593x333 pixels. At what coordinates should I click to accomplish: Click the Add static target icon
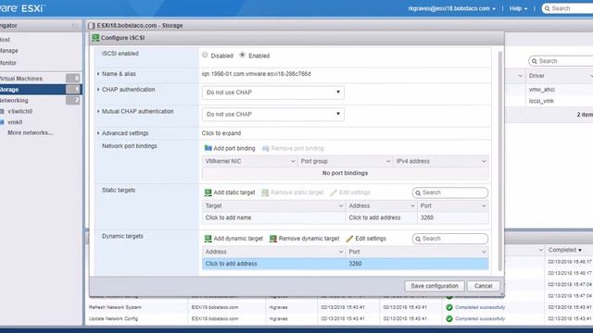click(x=208, y=192)
